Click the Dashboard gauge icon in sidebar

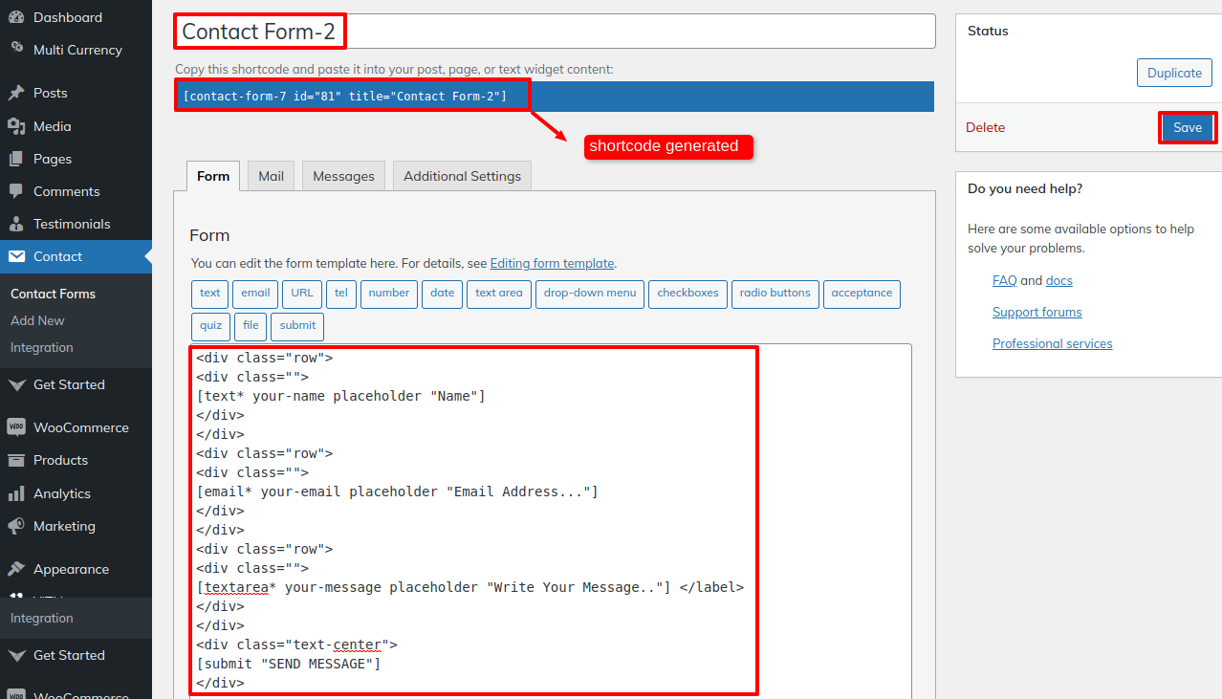click(x=16, y=17)
